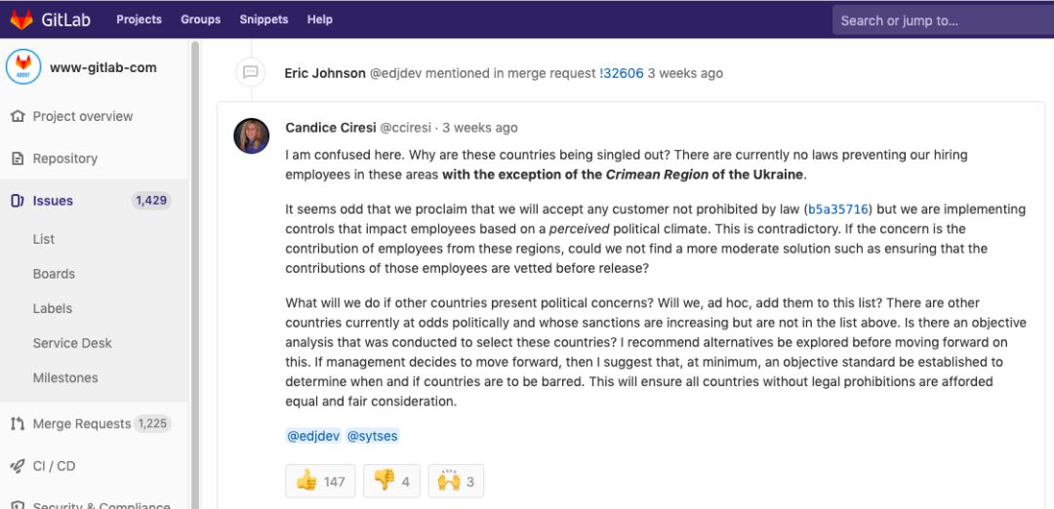Open Candice Ciresi's avatar thumbnail
The height and width of the screenshot is (509, 1054).
tap(251, 136)
